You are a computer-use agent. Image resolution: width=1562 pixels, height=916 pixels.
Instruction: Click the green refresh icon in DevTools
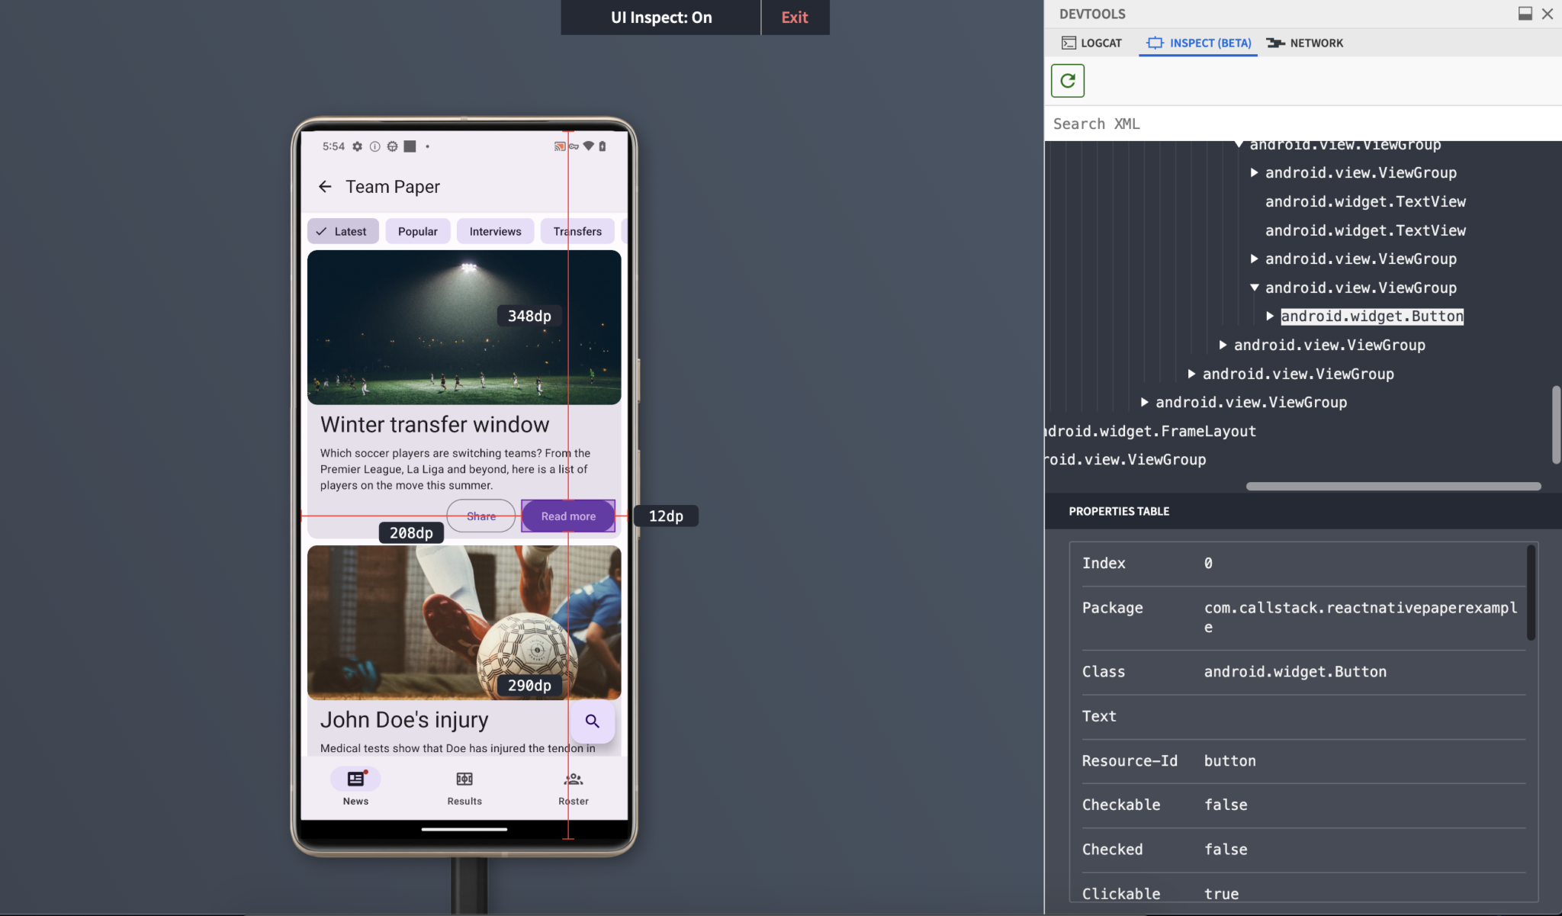tap(1067, 80)
